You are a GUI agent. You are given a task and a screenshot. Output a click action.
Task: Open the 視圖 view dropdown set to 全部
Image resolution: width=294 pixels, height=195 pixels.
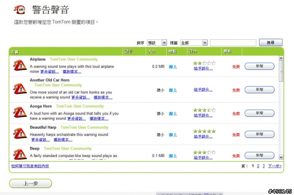tap(194, 43)
